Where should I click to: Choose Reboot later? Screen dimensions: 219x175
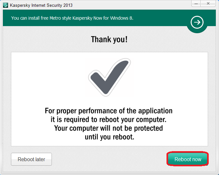point(32,159)
